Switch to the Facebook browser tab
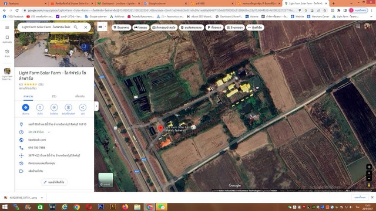Screen dimensions: 376x211 pos(24,4)
